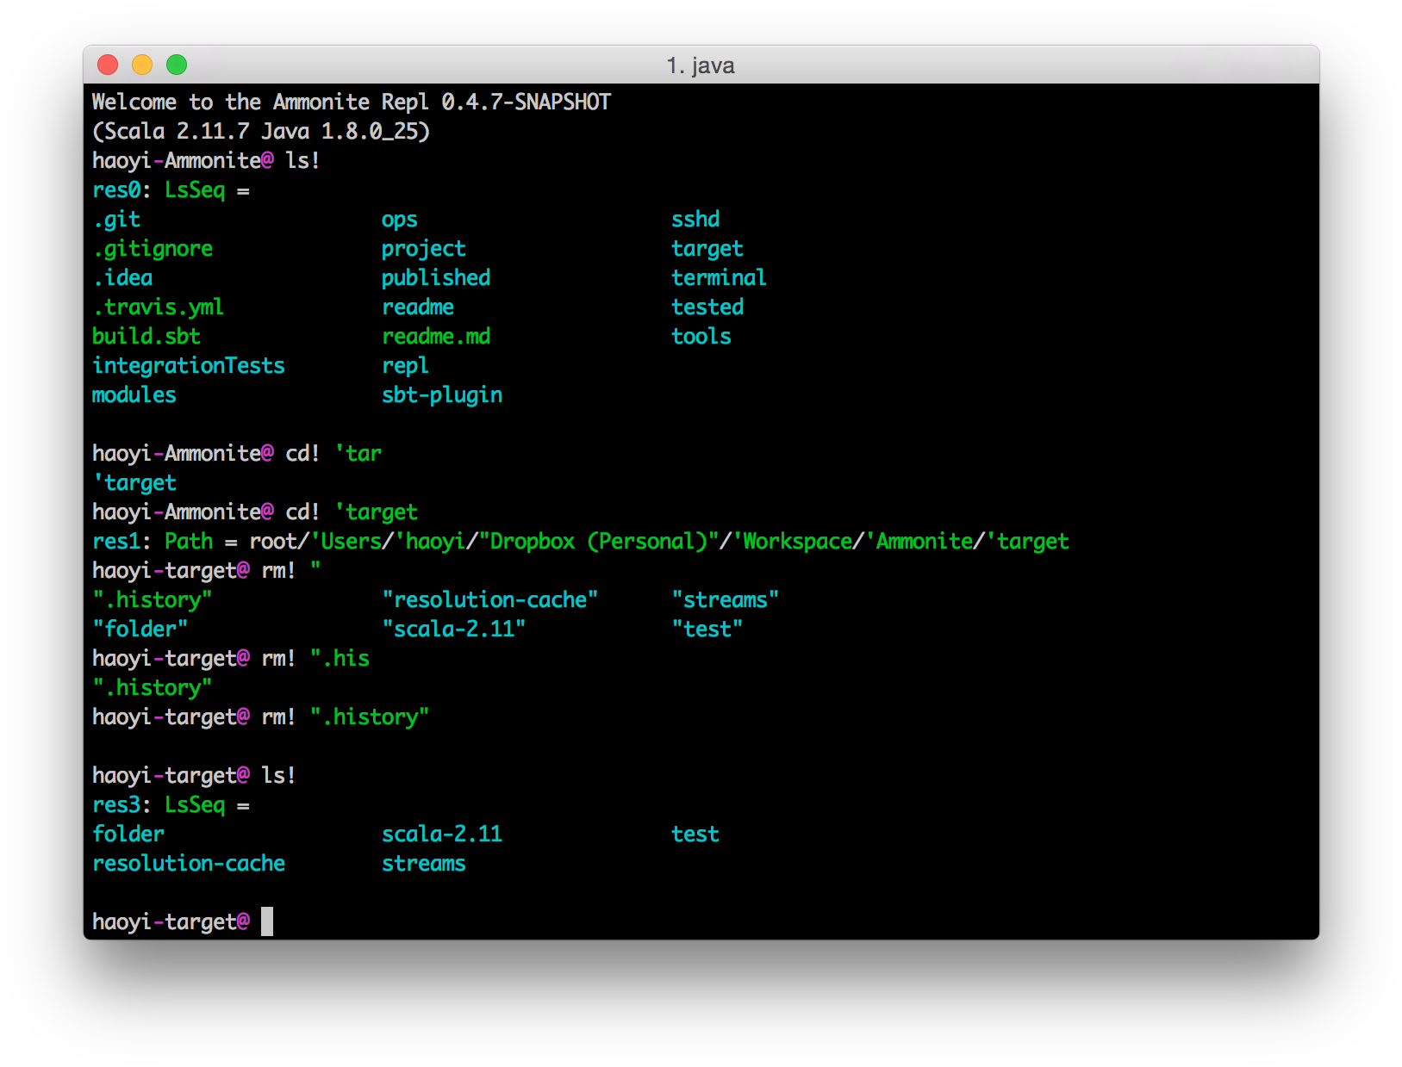Click the modules directory entry
The image size is (1402, 1067).
pos(133,394)
